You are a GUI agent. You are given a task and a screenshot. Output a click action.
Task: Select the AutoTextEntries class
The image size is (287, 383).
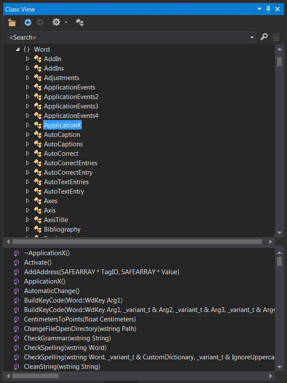[66, 182]
